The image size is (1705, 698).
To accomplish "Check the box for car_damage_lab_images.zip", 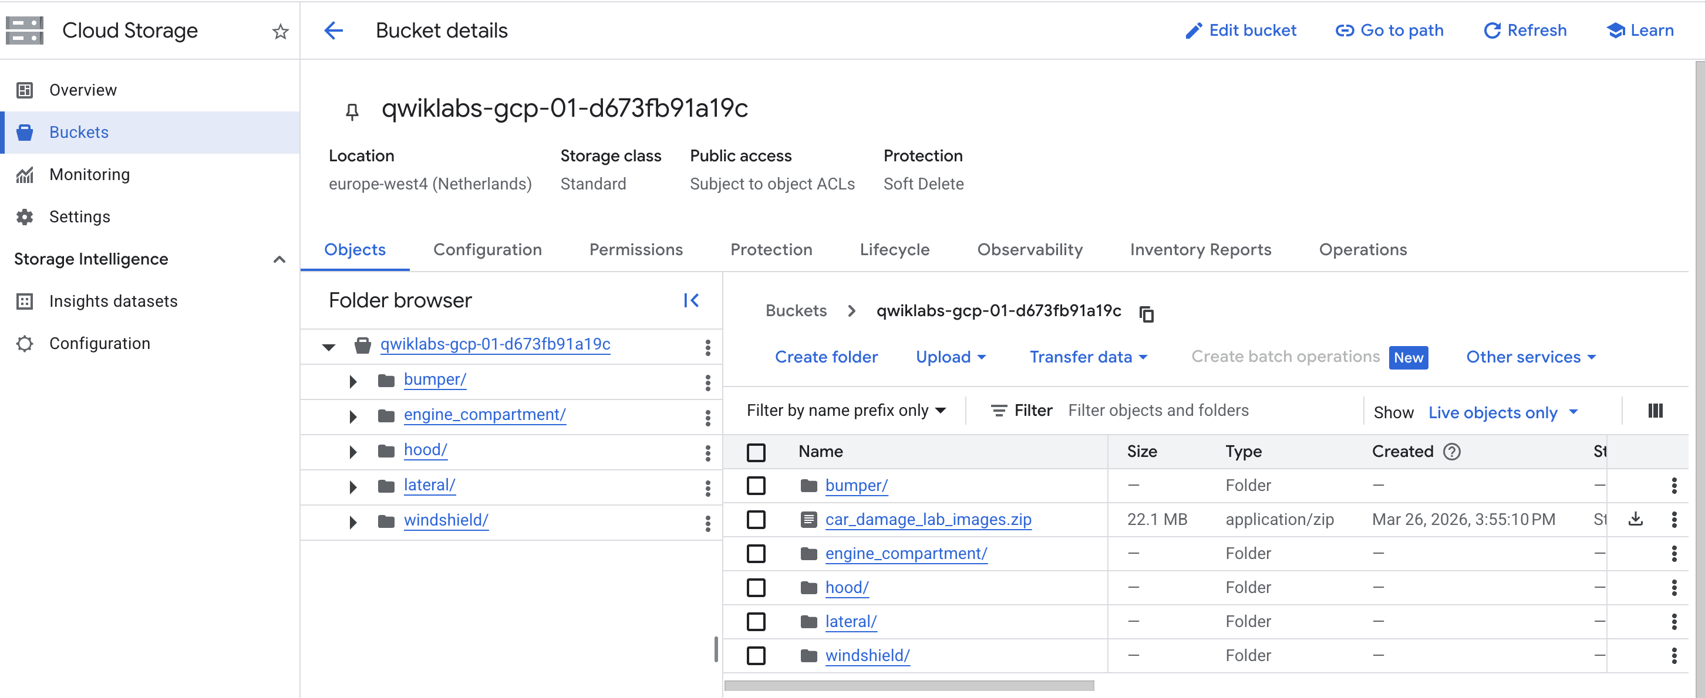I will (756, 520).
